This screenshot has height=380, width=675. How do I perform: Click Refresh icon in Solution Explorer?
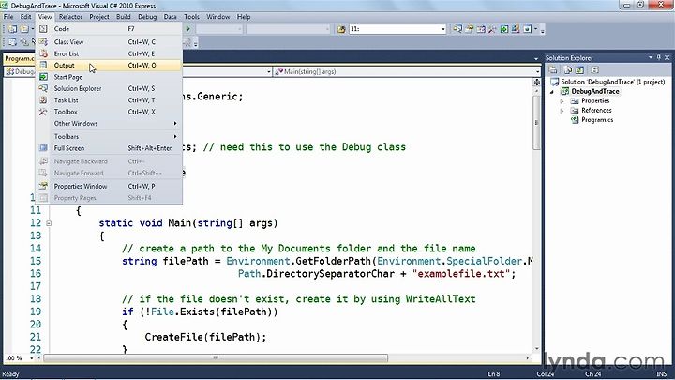click(579, 69)
